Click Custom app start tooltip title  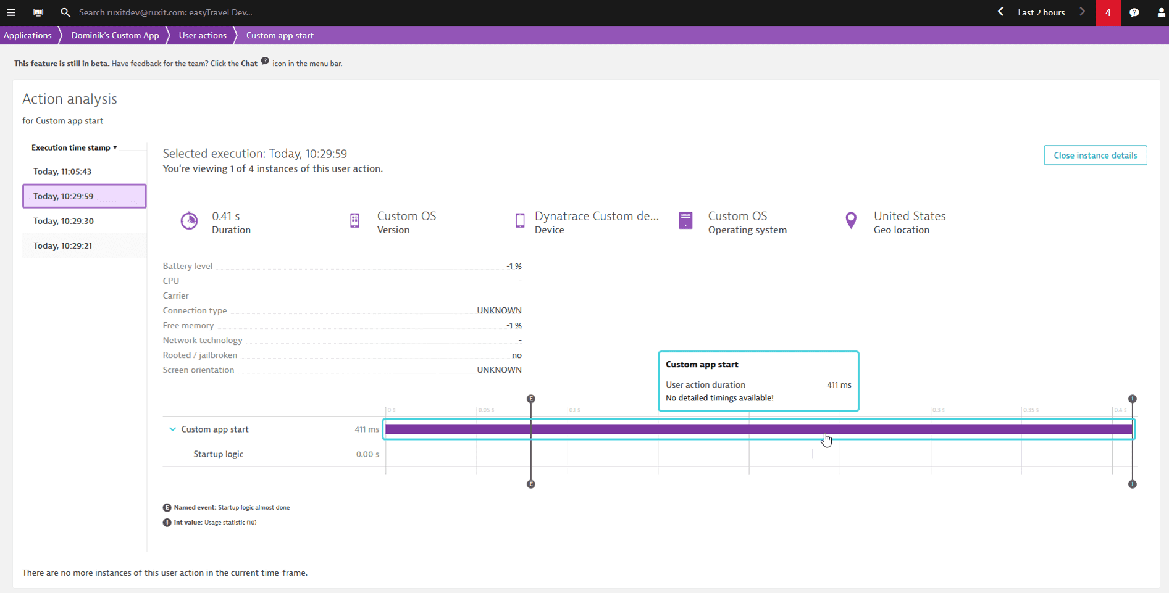pos(702,365)
